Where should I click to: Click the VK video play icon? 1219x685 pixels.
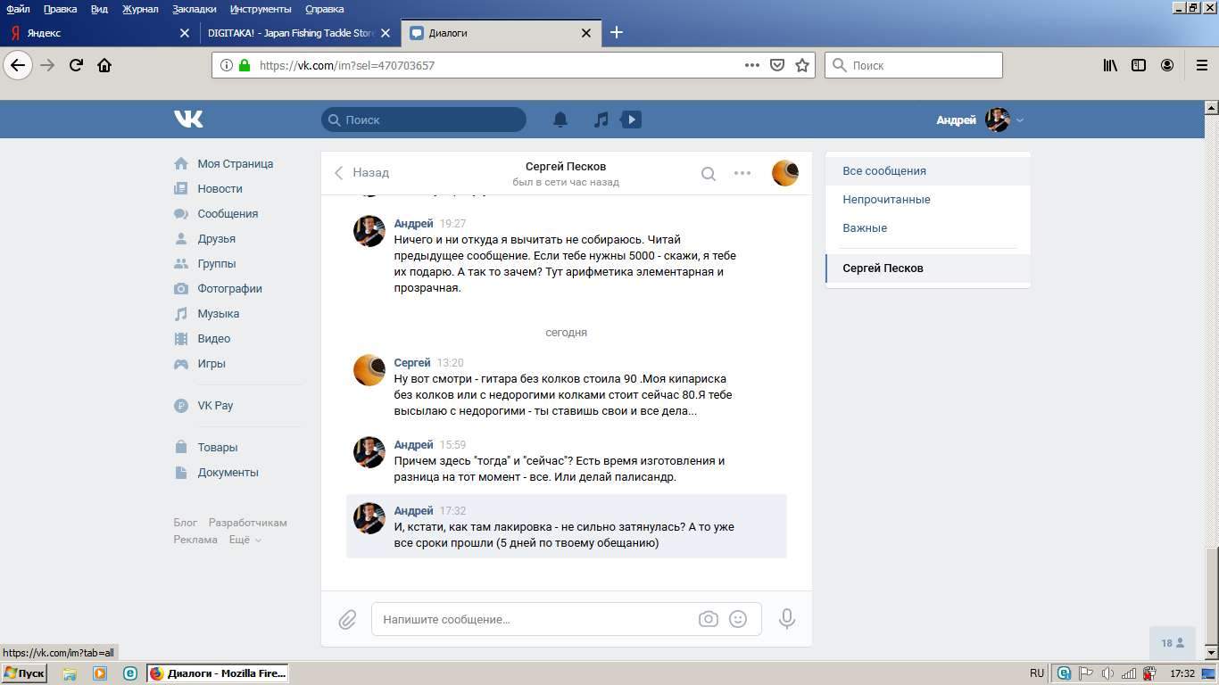click(631, 120)
